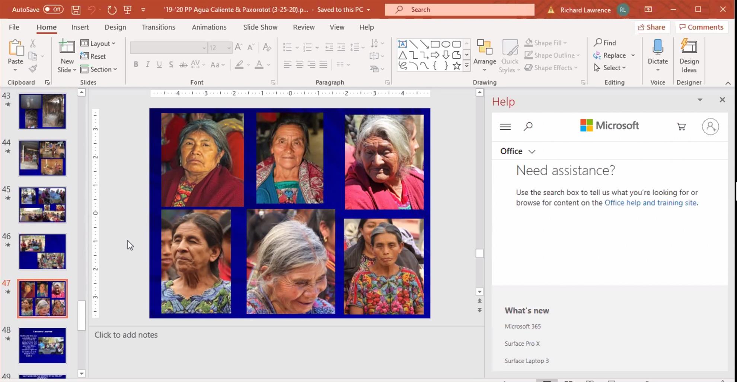
Task: Click the Share button
Action: (651, 27)
